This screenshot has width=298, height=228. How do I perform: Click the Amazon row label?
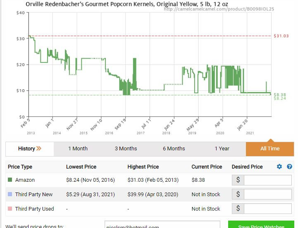[25, 180]
